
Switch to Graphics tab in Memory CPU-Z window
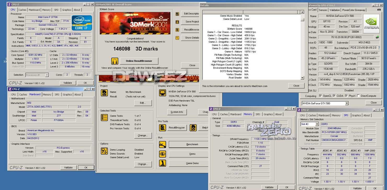coord(268,114)
